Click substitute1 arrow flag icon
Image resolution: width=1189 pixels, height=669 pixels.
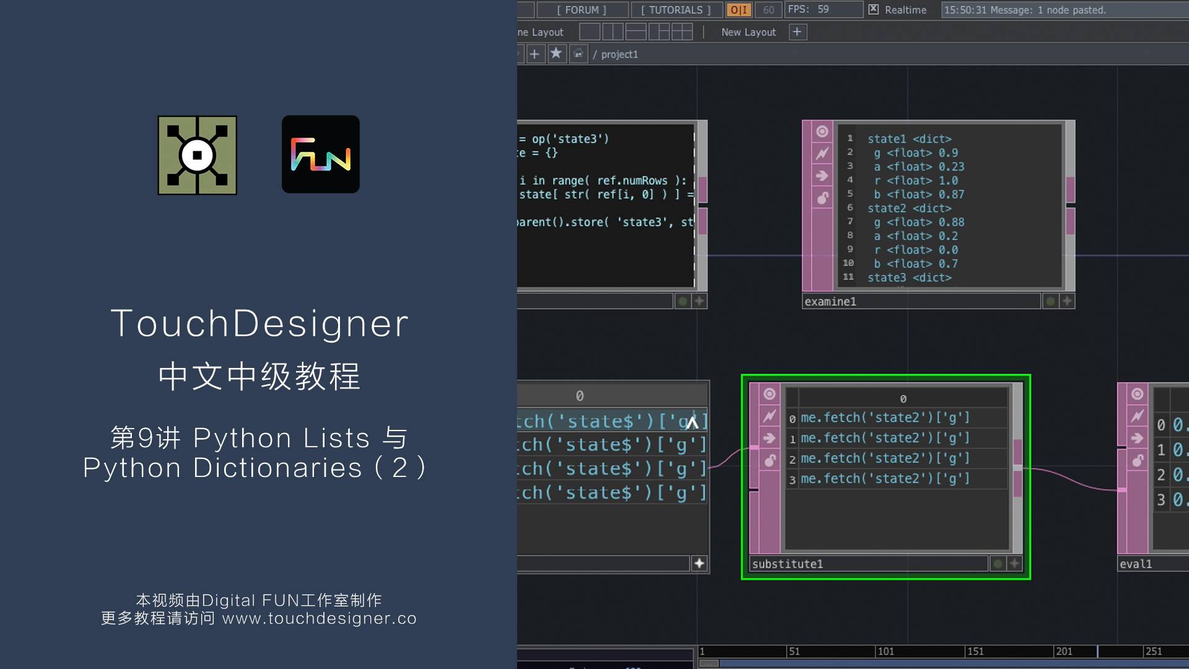pyautogui.click(x=770, y=439)
